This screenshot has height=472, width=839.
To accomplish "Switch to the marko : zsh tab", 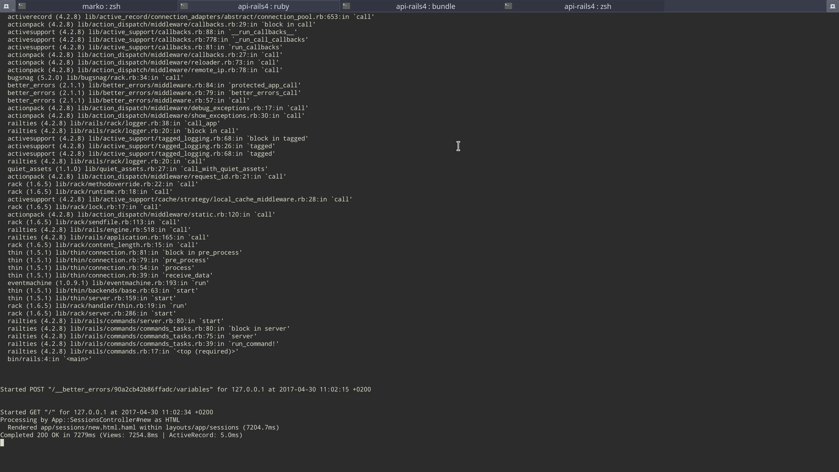I will point(101,6).
